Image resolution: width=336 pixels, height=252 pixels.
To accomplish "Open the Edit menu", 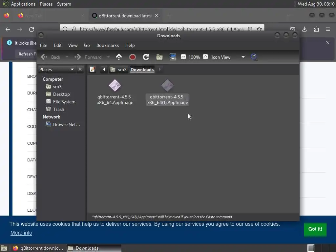I will (57, 45).
